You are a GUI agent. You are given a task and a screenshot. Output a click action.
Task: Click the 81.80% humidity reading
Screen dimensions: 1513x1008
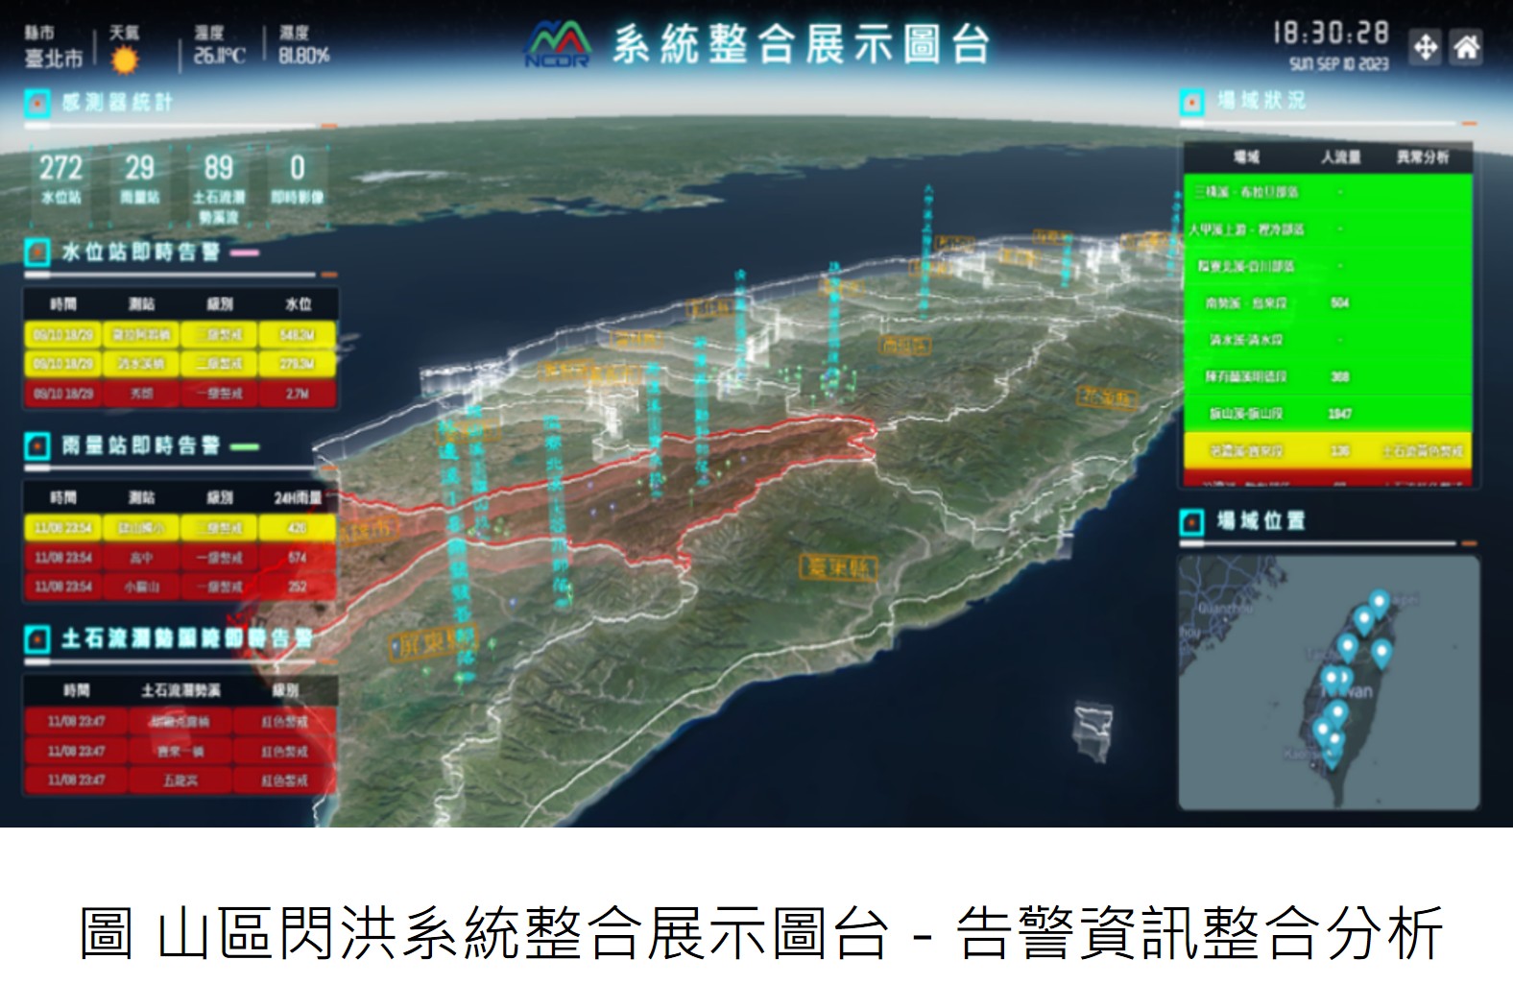pos(303,57)
